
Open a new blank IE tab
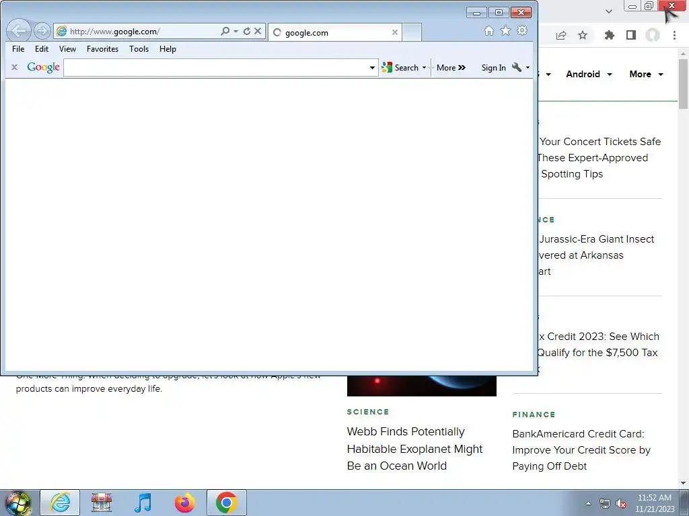[x=412, y=32]
